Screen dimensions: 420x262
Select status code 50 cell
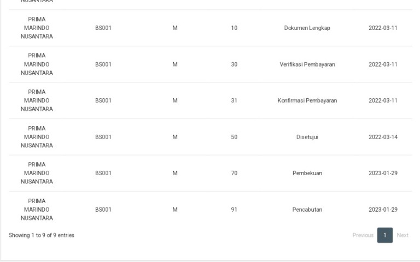coord(234,137)
